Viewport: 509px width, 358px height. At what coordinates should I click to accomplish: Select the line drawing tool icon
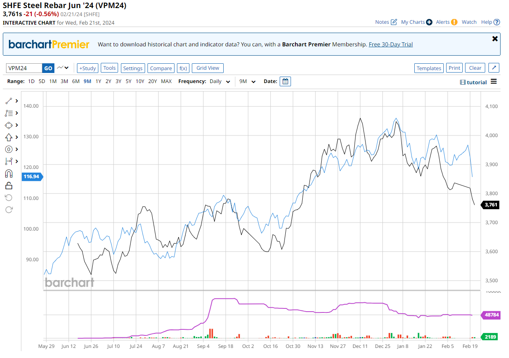[x=9, y=101]
